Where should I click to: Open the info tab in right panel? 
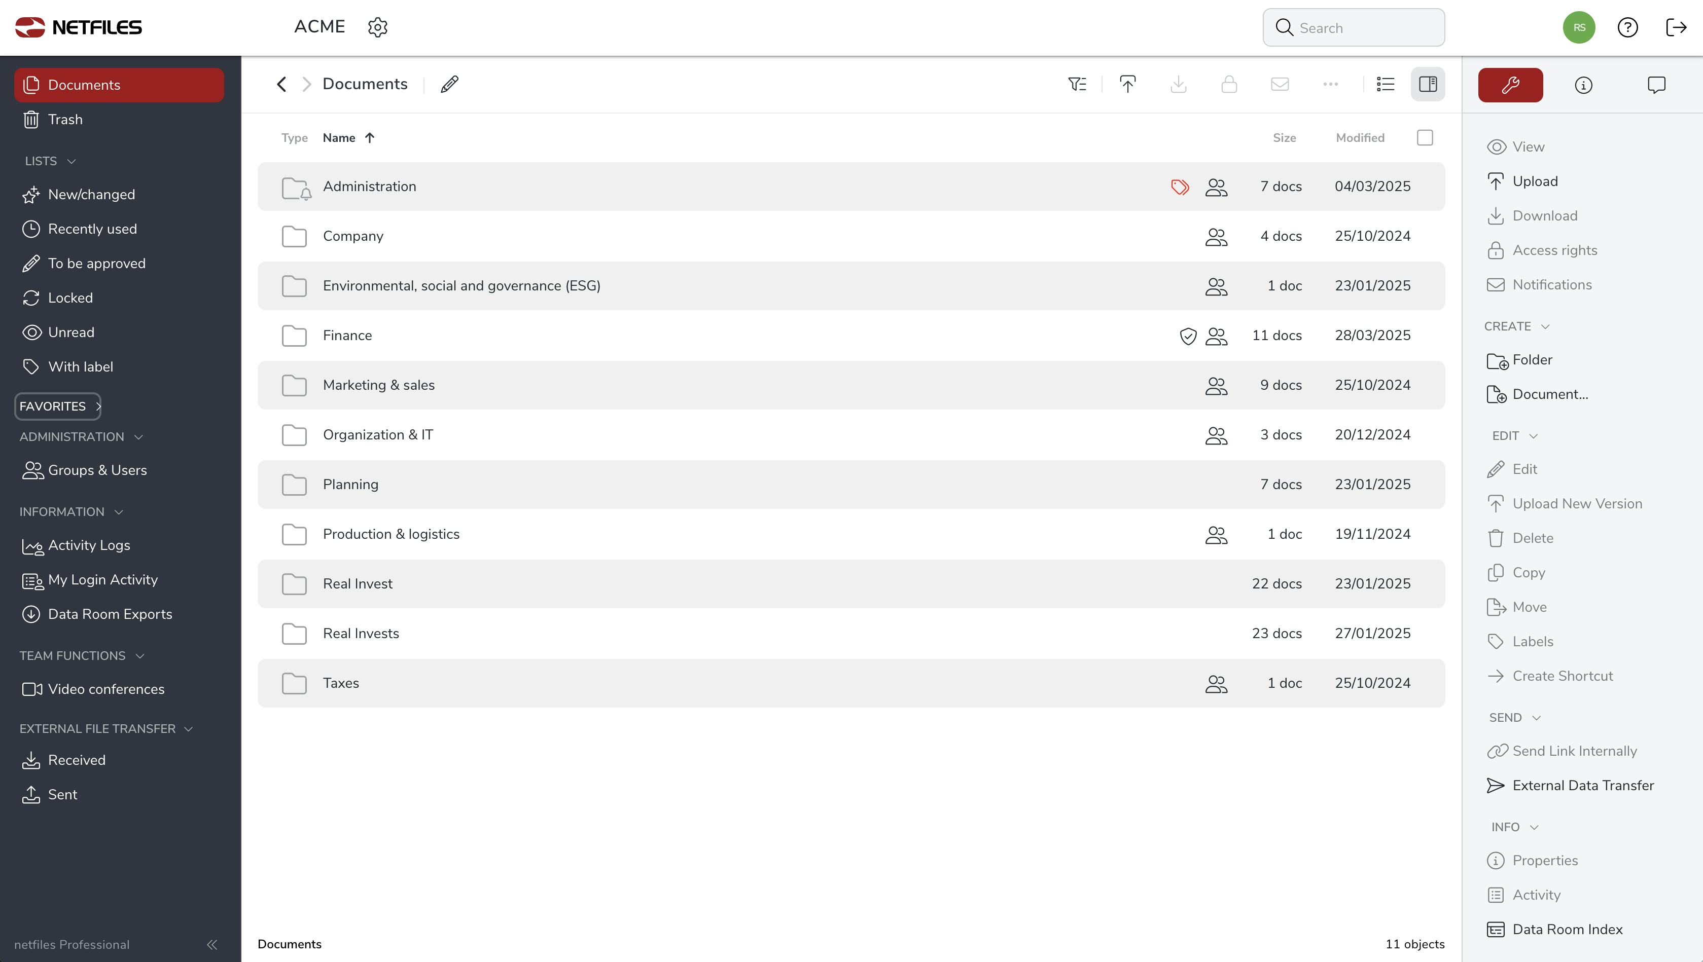click(1583, 85)
